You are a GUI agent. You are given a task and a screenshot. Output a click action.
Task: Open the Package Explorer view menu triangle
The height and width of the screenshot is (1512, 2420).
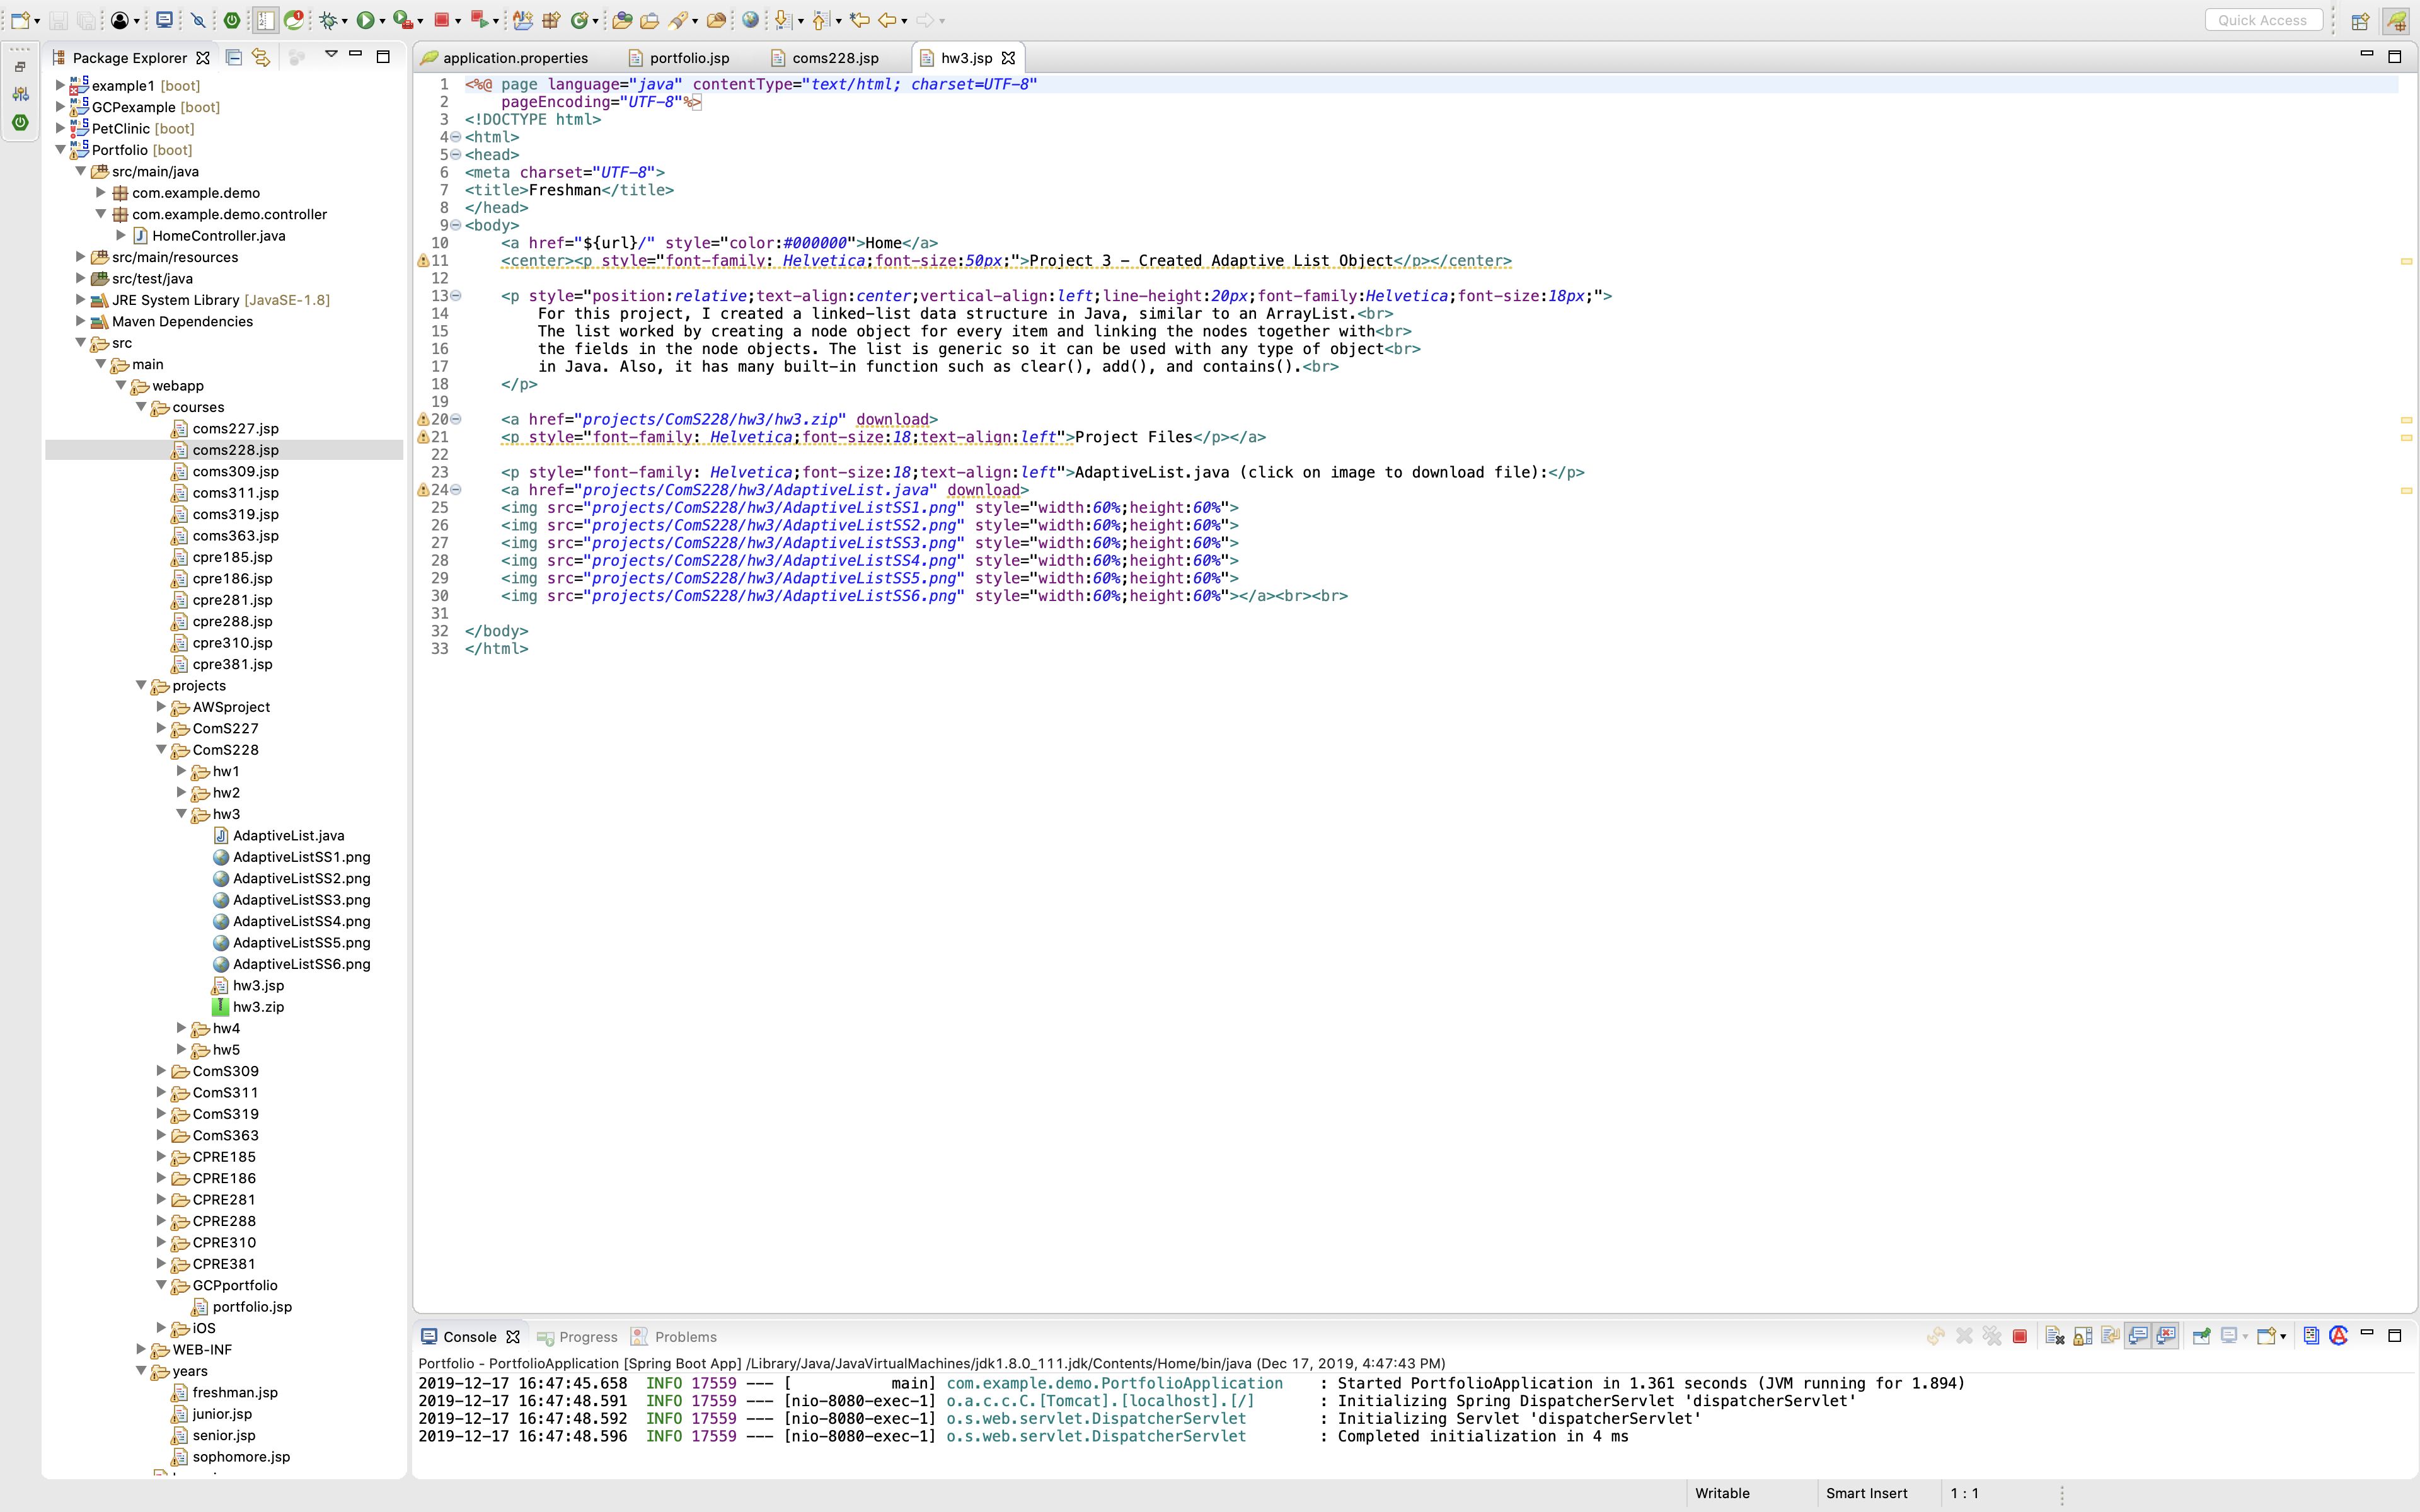(331, 55)
